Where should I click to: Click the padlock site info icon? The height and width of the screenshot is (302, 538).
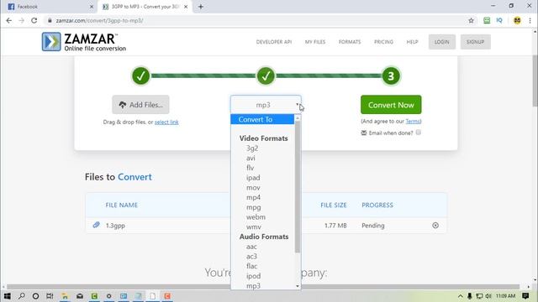(50, 20)
